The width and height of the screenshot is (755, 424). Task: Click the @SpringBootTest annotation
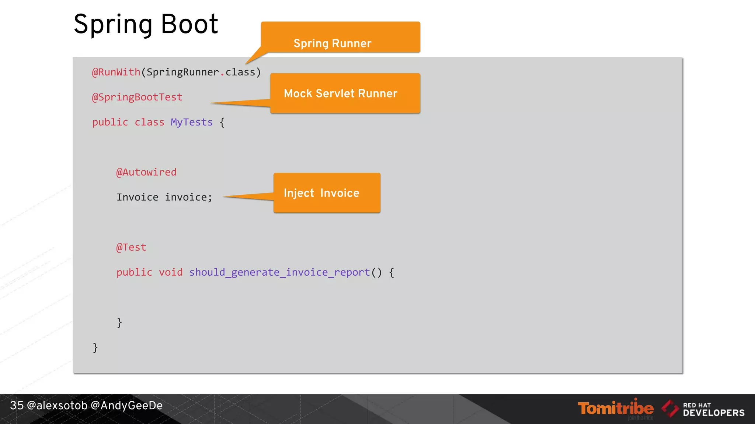point(137,97)
